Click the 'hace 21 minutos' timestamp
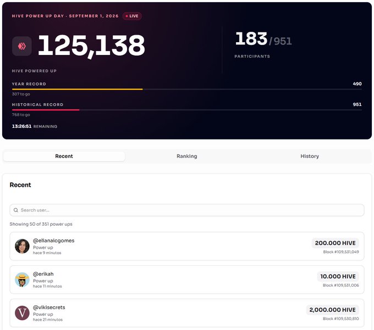The image size is (374, 330). [48, 320]
